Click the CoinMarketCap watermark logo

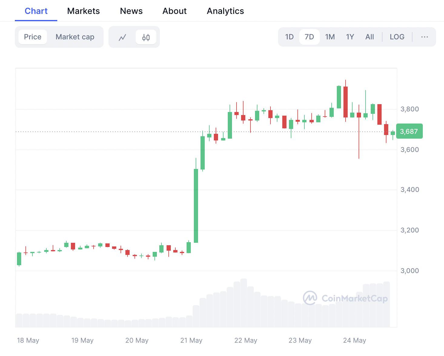[345, 298]
